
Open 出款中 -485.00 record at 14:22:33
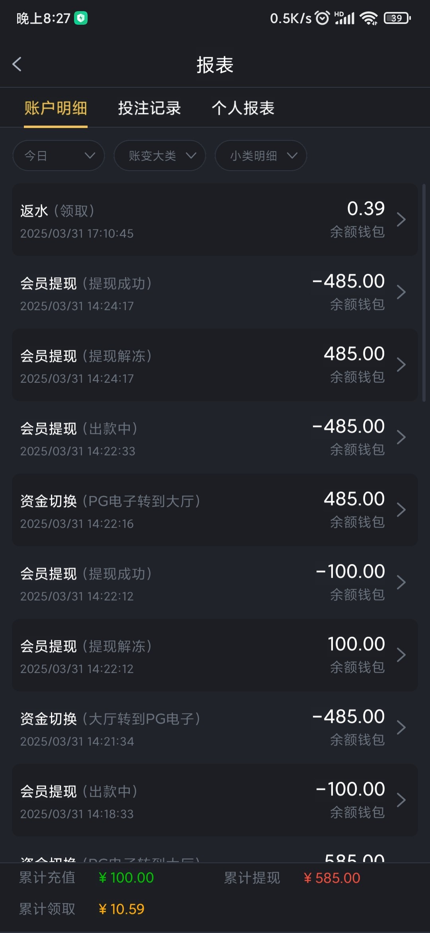click(215, 437)
